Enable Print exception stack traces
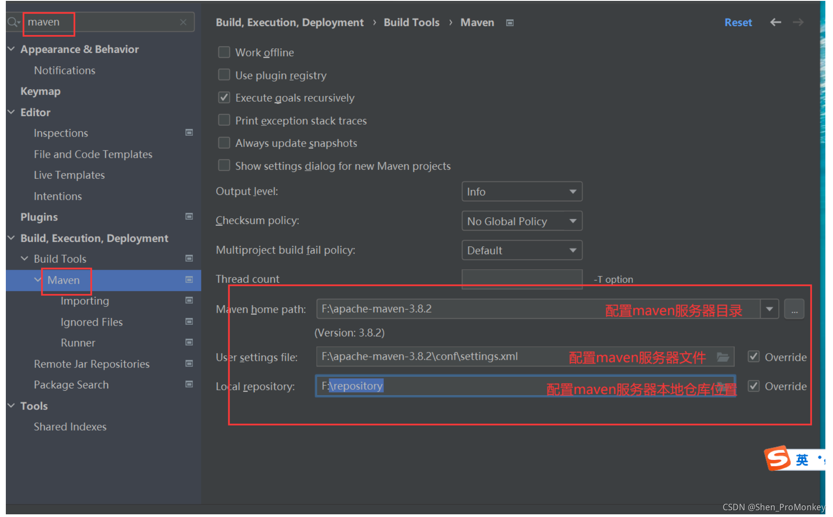 (224, 120)
